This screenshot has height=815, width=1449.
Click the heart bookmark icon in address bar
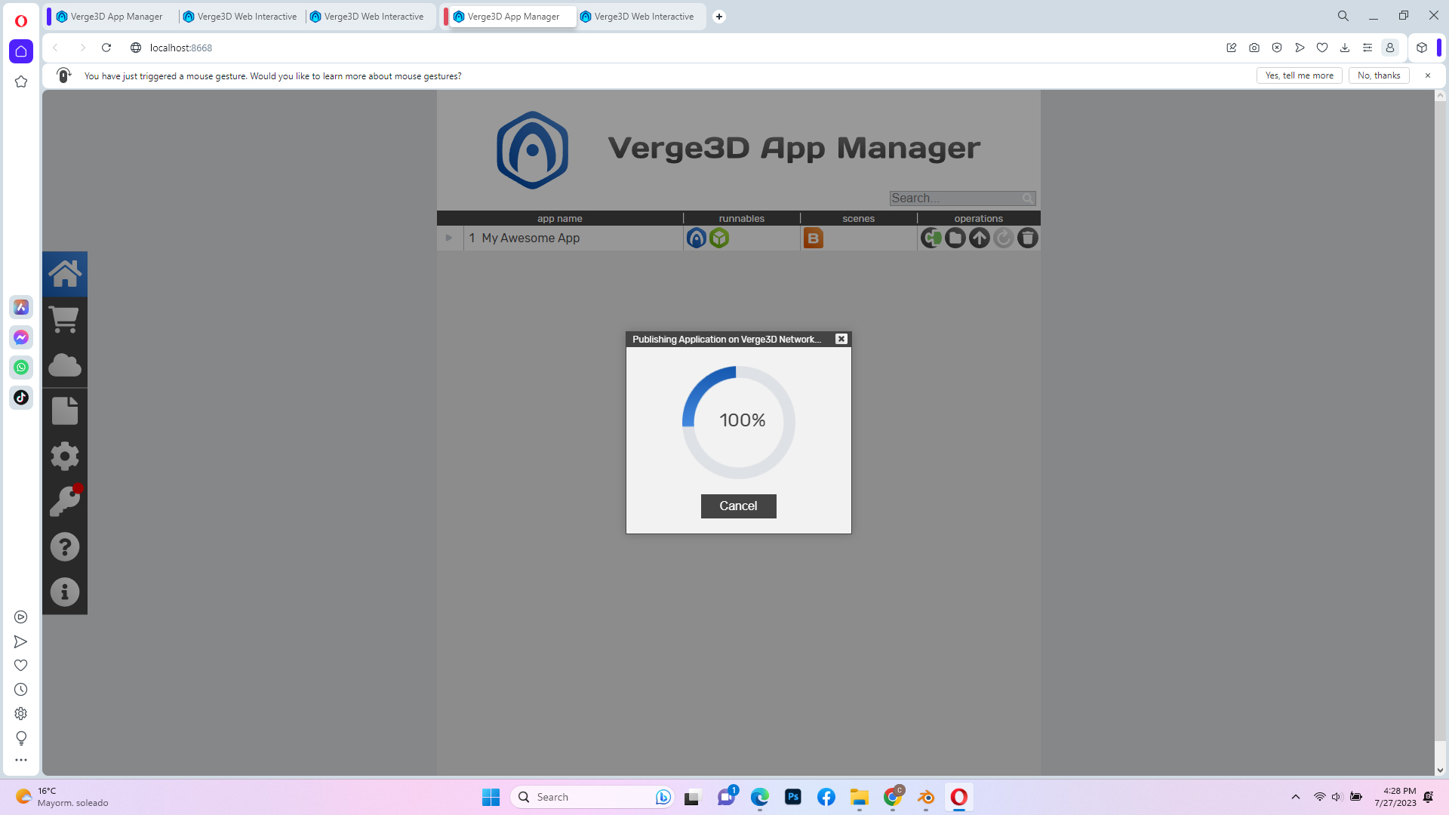[x=1321, y=48]
